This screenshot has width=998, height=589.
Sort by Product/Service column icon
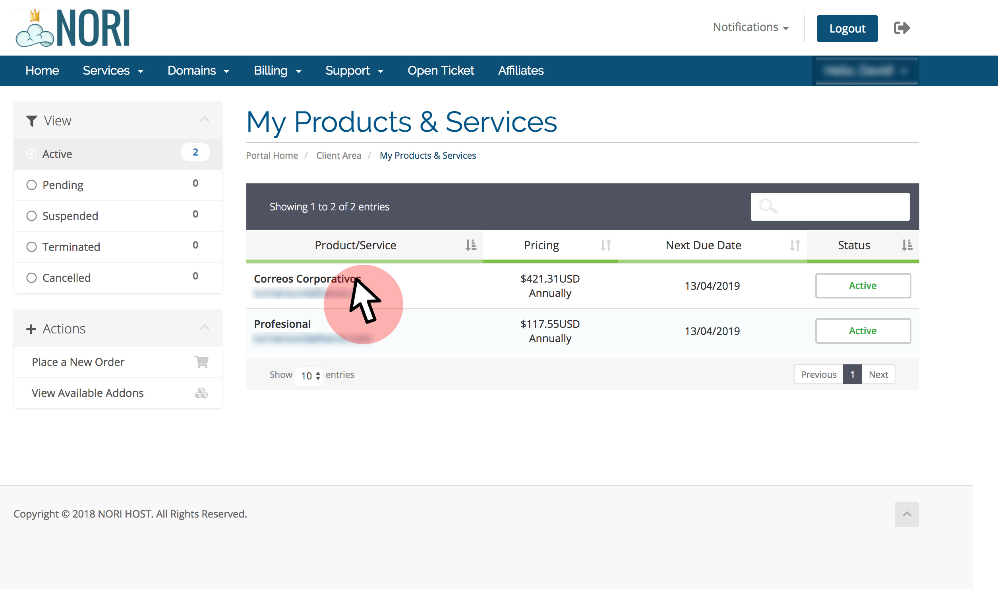(x=471, y=245)
